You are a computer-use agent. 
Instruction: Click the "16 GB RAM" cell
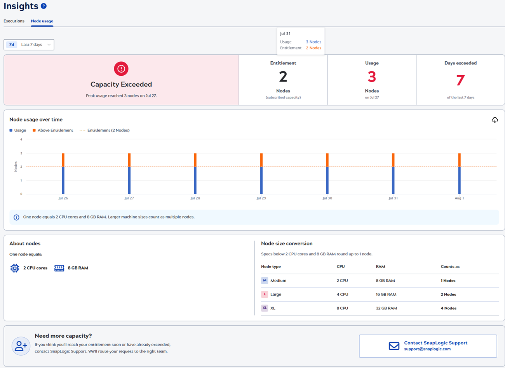coord(386,294)
